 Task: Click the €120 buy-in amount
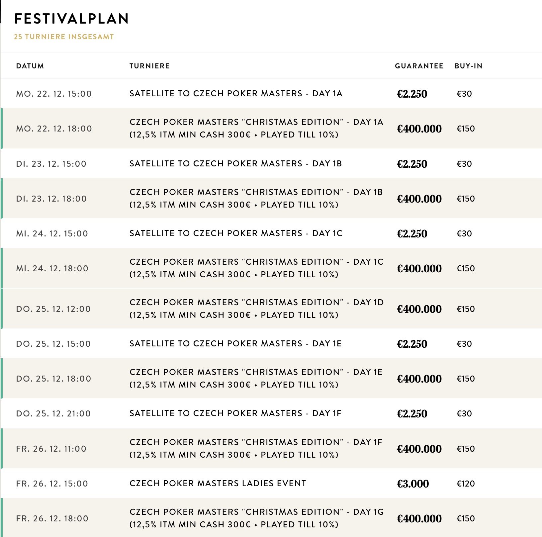(466, 484)
